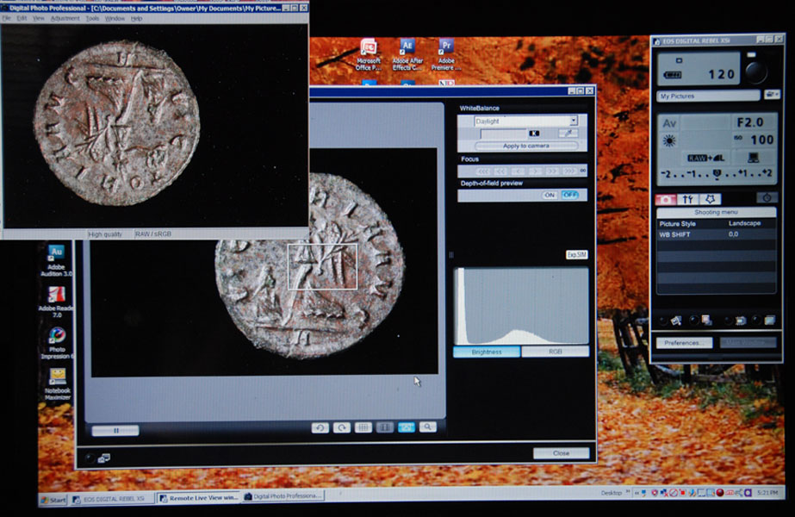This screenshot has height=517, width=795.
Task: Adjust the exposure compensation scale
Action: point(717,174)
